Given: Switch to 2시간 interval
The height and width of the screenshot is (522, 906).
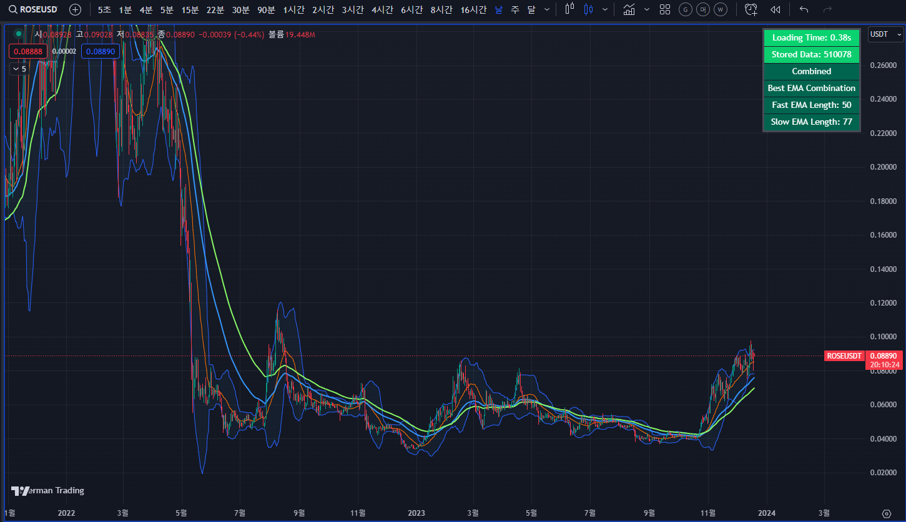Looking at the screenshot, I should pos(323,9).
